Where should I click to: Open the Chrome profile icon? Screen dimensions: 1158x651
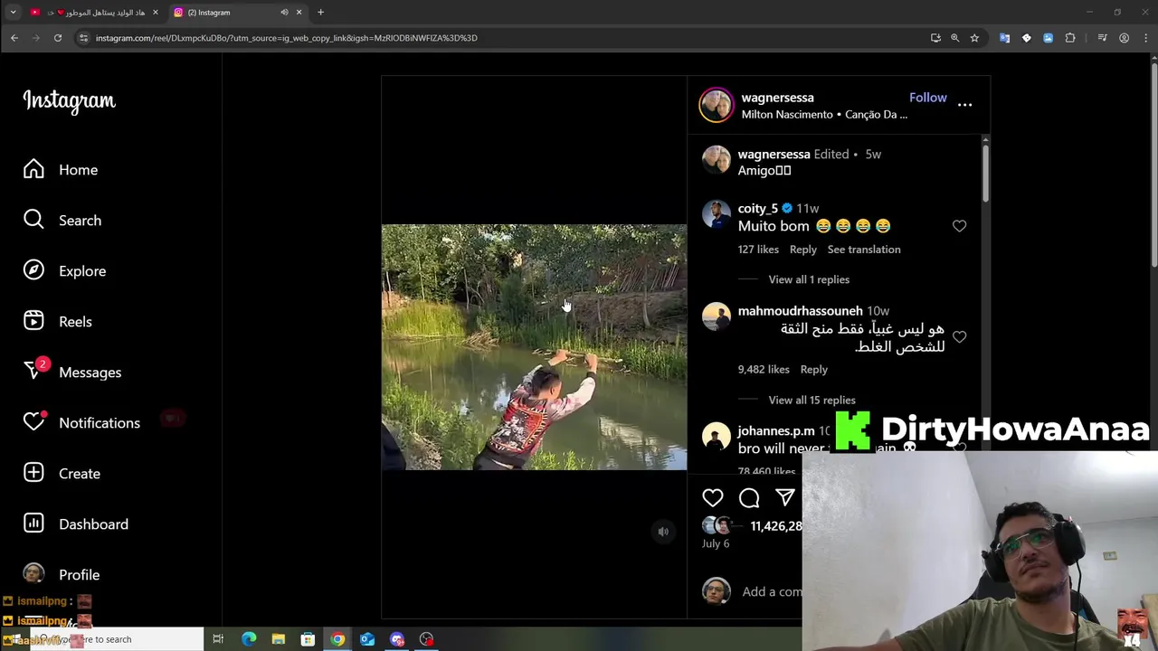click(x=1124, y=38)
